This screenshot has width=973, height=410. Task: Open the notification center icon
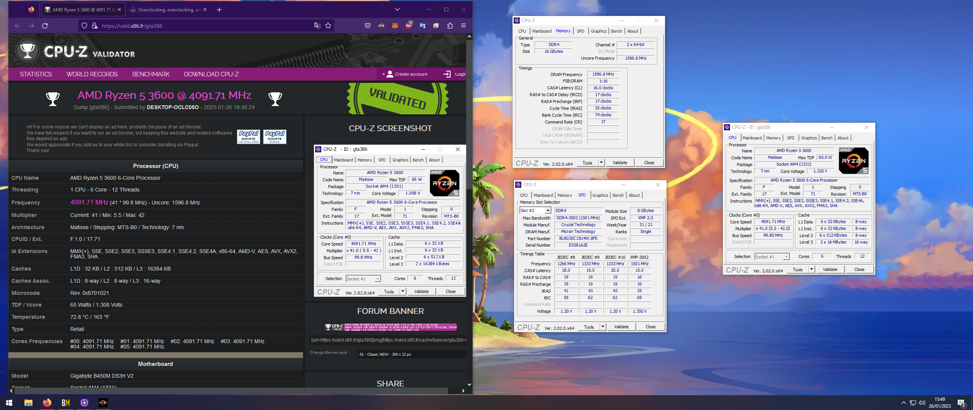(x=962, y=403)
